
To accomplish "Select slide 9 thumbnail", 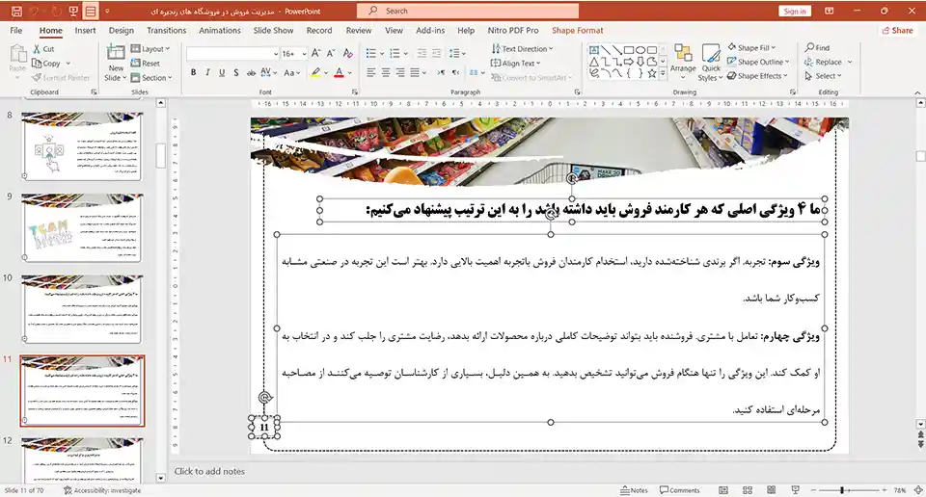I will click(x=81, y=227).
